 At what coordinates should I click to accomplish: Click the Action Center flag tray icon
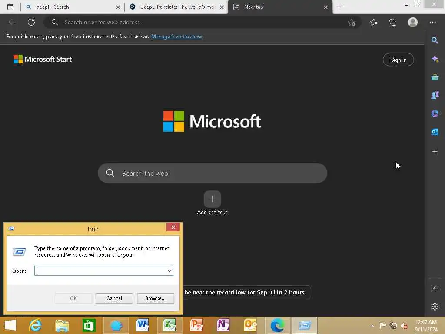click(383, 325)
